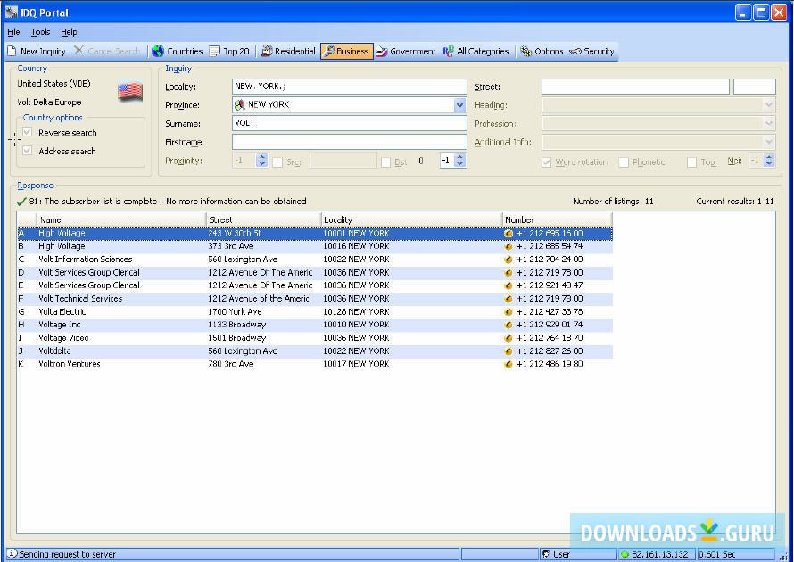The image size is (794, 562).
Task: Open the Security key icon
Action: point(575,52)
